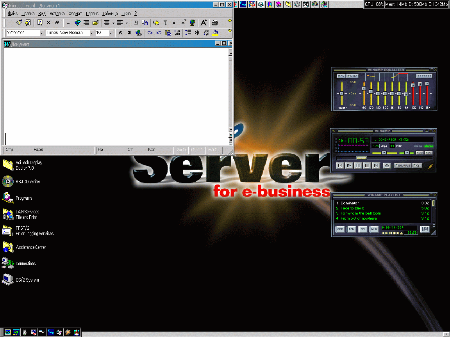
Task: Open dropdown arrow beside the left-aligned lines icon
Action: [x=127, y=23]
